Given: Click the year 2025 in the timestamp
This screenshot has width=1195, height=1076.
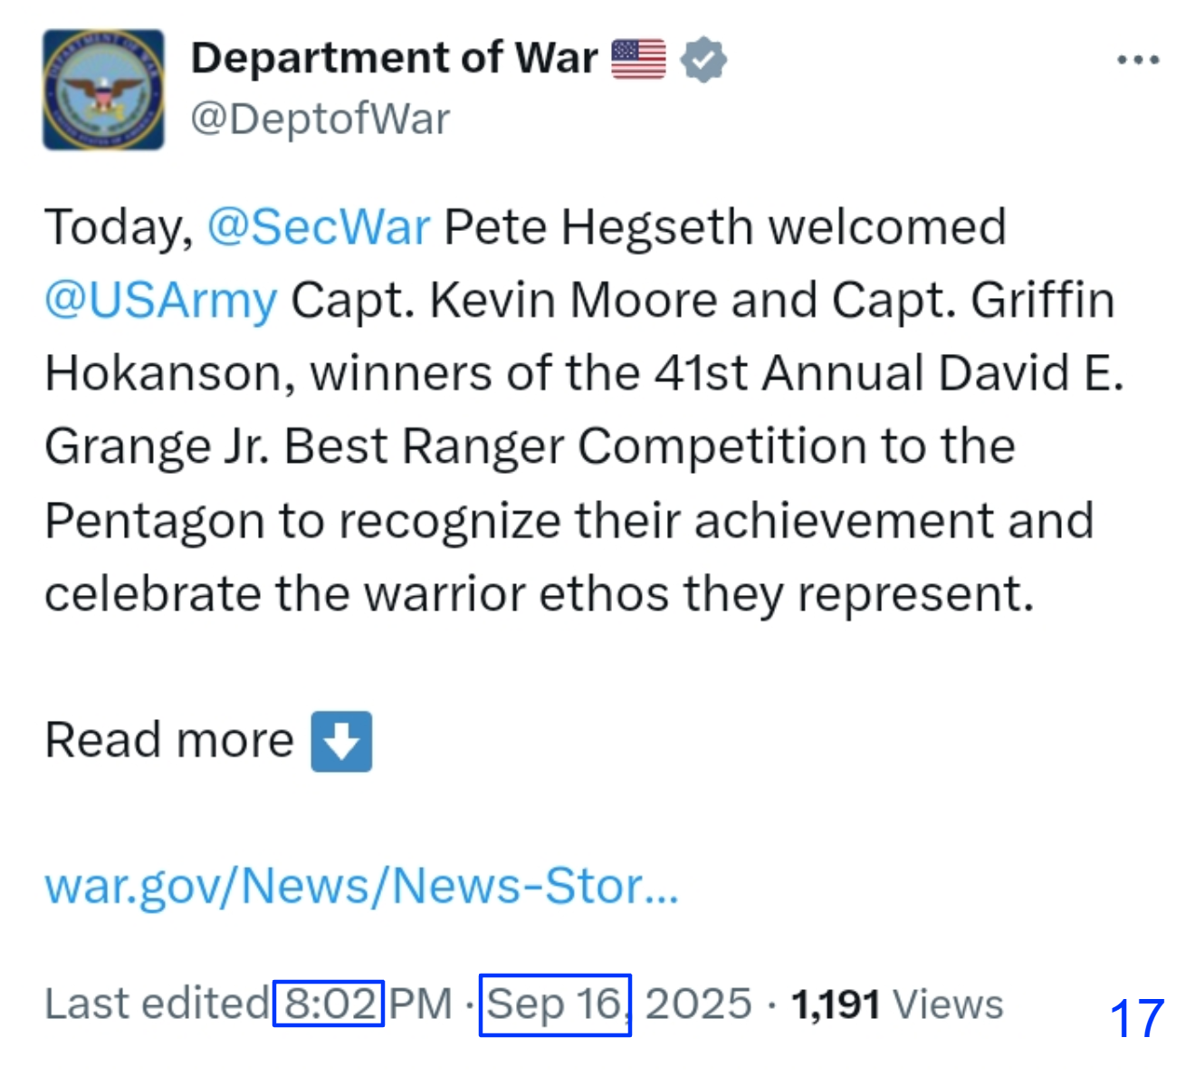Looking at the screenshot, I should (x=698, y=1004).
